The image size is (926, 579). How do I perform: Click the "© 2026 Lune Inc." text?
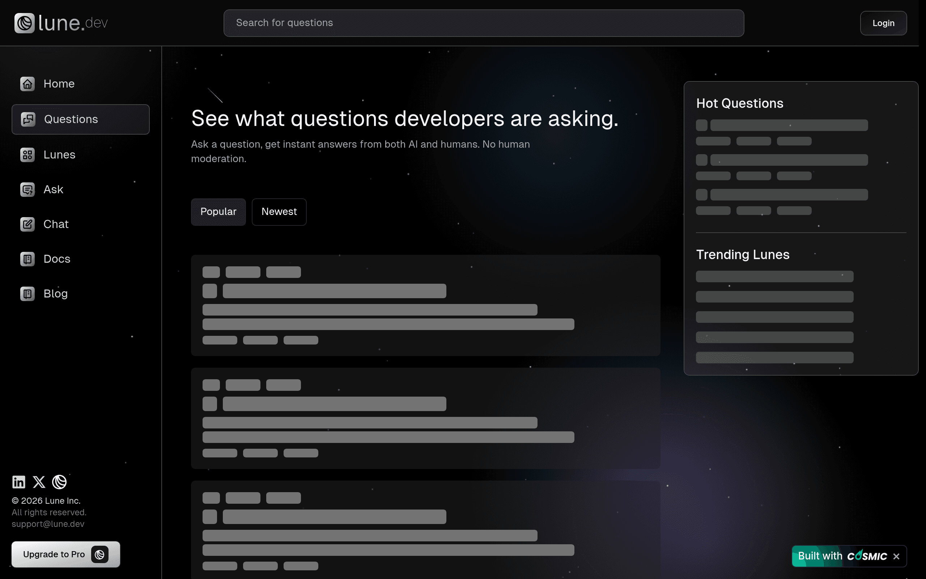pyautogui.click(x=46, y=501)
